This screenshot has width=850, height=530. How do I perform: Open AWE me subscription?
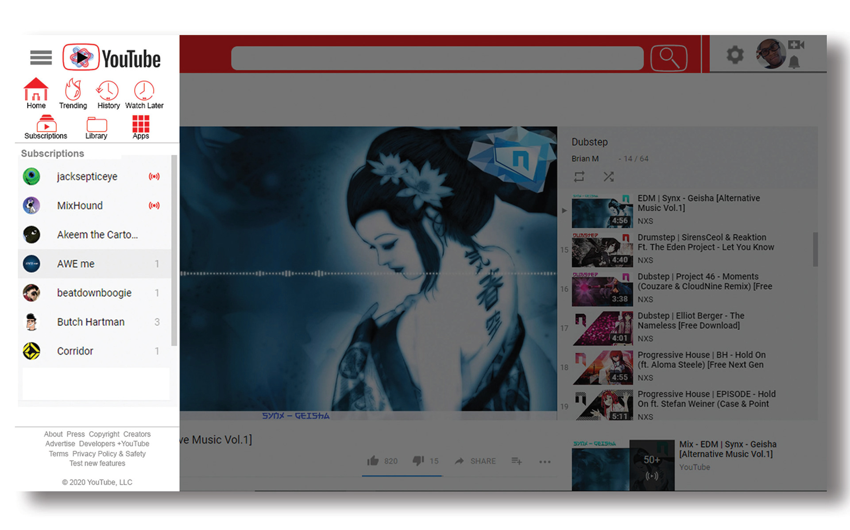click(x=94, y=263)
